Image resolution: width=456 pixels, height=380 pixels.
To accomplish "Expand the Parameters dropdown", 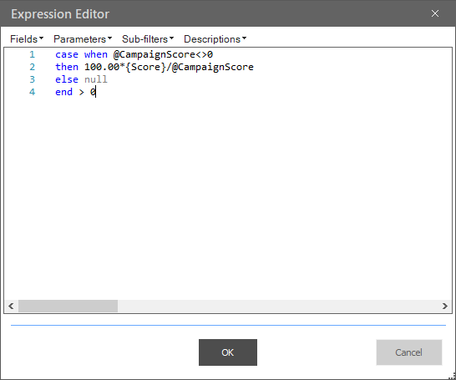I will click(83, 39).
